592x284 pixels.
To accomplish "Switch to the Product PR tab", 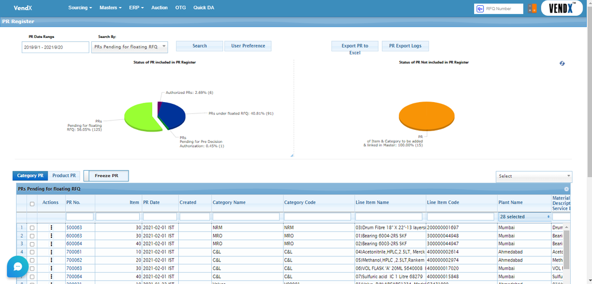I will (x=64, y=175).
